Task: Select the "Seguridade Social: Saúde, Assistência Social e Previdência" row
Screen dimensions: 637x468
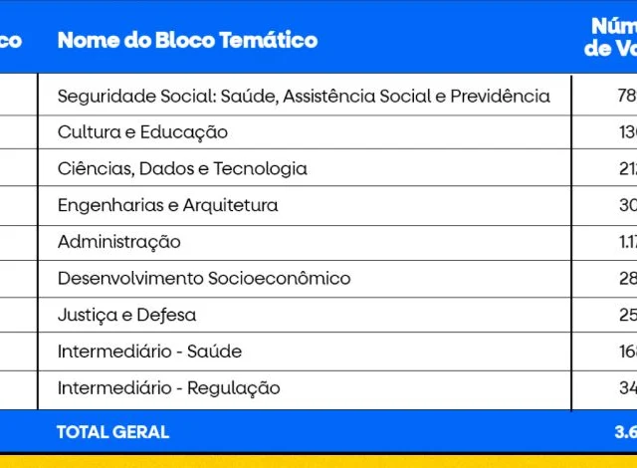Action: (x=304, y=96)
